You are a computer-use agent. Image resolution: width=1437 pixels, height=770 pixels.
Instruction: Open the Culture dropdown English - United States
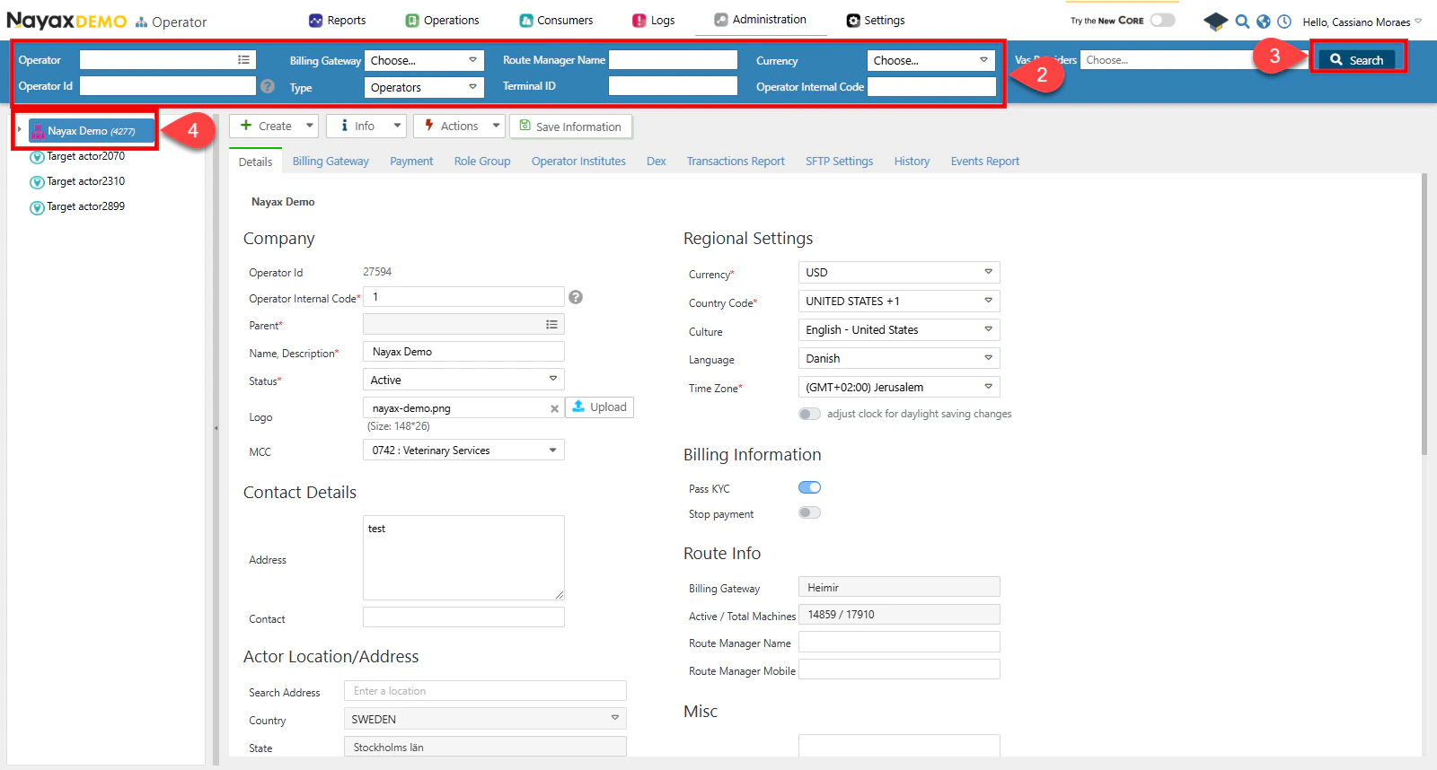click(899, 329)
